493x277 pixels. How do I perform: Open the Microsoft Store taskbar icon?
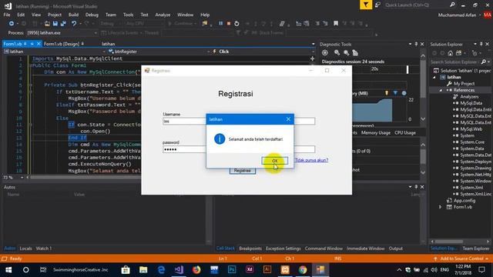(126, 270)
